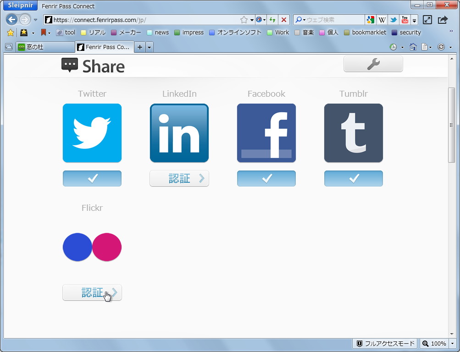The image size is (460, 352).
Task: Click the circular refresh settings icon
Action: 441,47
